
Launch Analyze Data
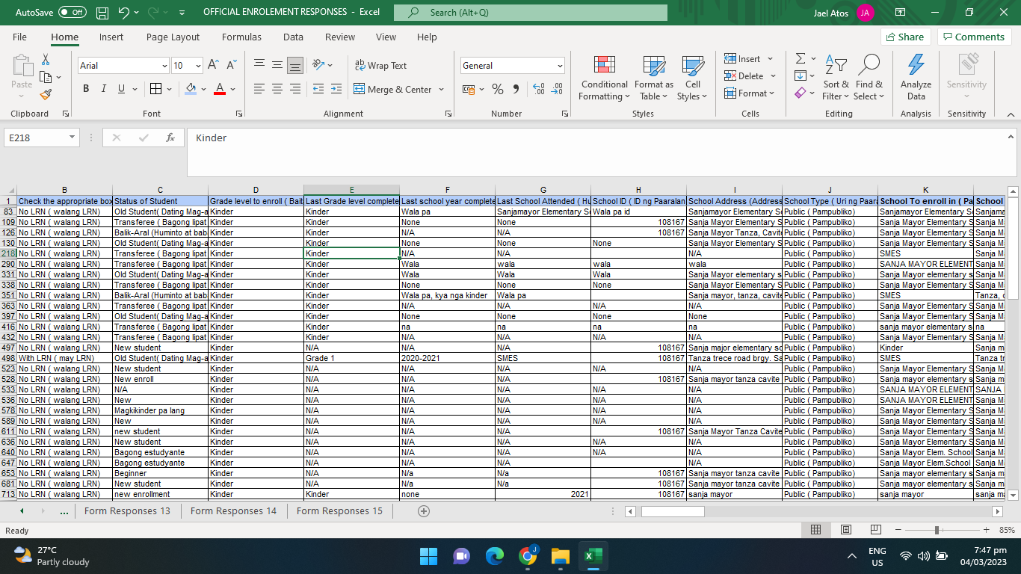click(916, 78)
